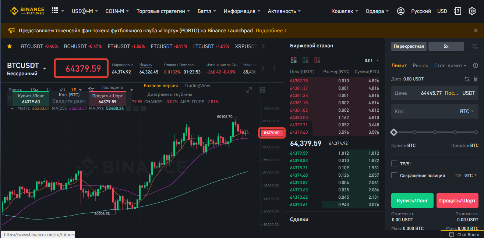Open the 1Д timeframe dropdown
The width and height of the screenshot is (484, 238).
(x=80, y=90)
